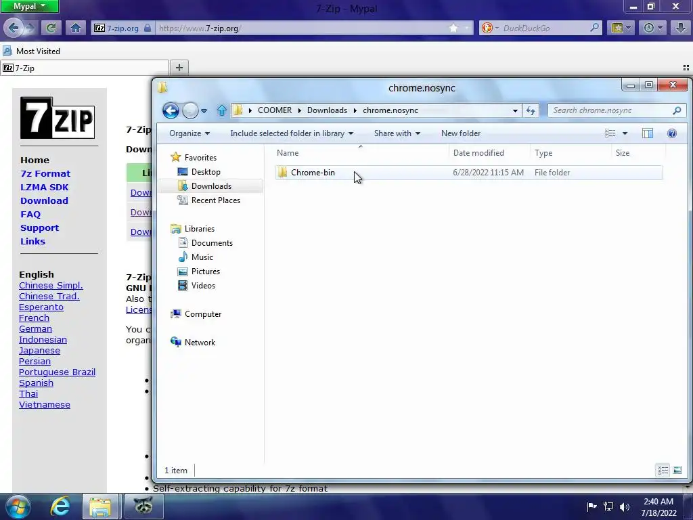Screen dimensions: 693x520
Task: Open the history clock button in Mypal
Action: [x=652, y=28]
